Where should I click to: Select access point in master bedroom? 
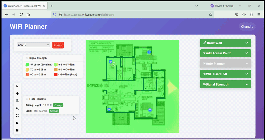click(150, 110)
